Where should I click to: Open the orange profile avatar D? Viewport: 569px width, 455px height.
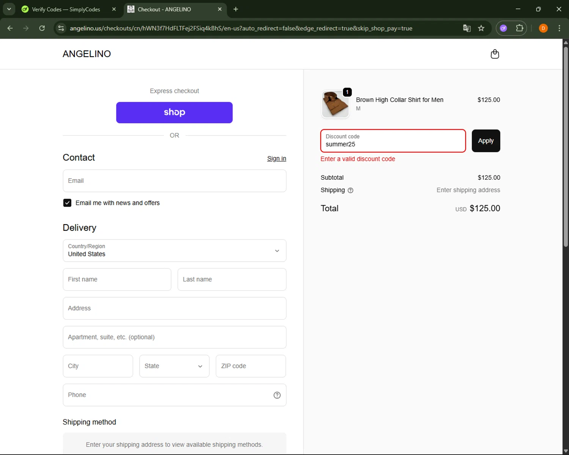pyautogui.click(x=543, y=28)
